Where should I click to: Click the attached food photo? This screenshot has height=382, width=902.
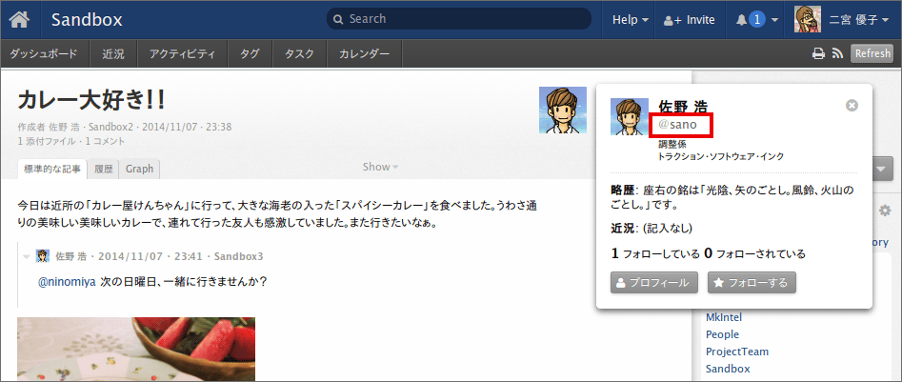136,350
